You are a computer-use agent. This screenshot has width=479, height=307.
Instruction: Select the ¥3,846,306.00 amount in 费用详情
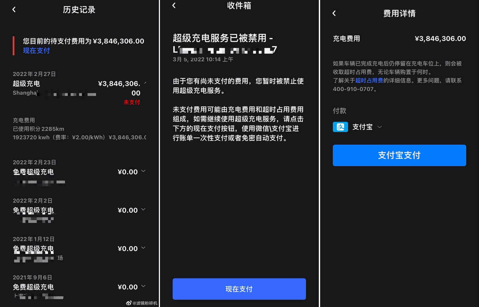pos(440,39)
